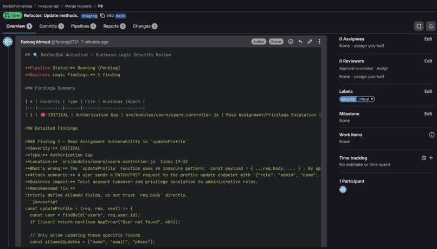Viewport: 437px width, 249px height.
Task: Open Farooq Ahmed profile name
Action: (x=35, y=42)
